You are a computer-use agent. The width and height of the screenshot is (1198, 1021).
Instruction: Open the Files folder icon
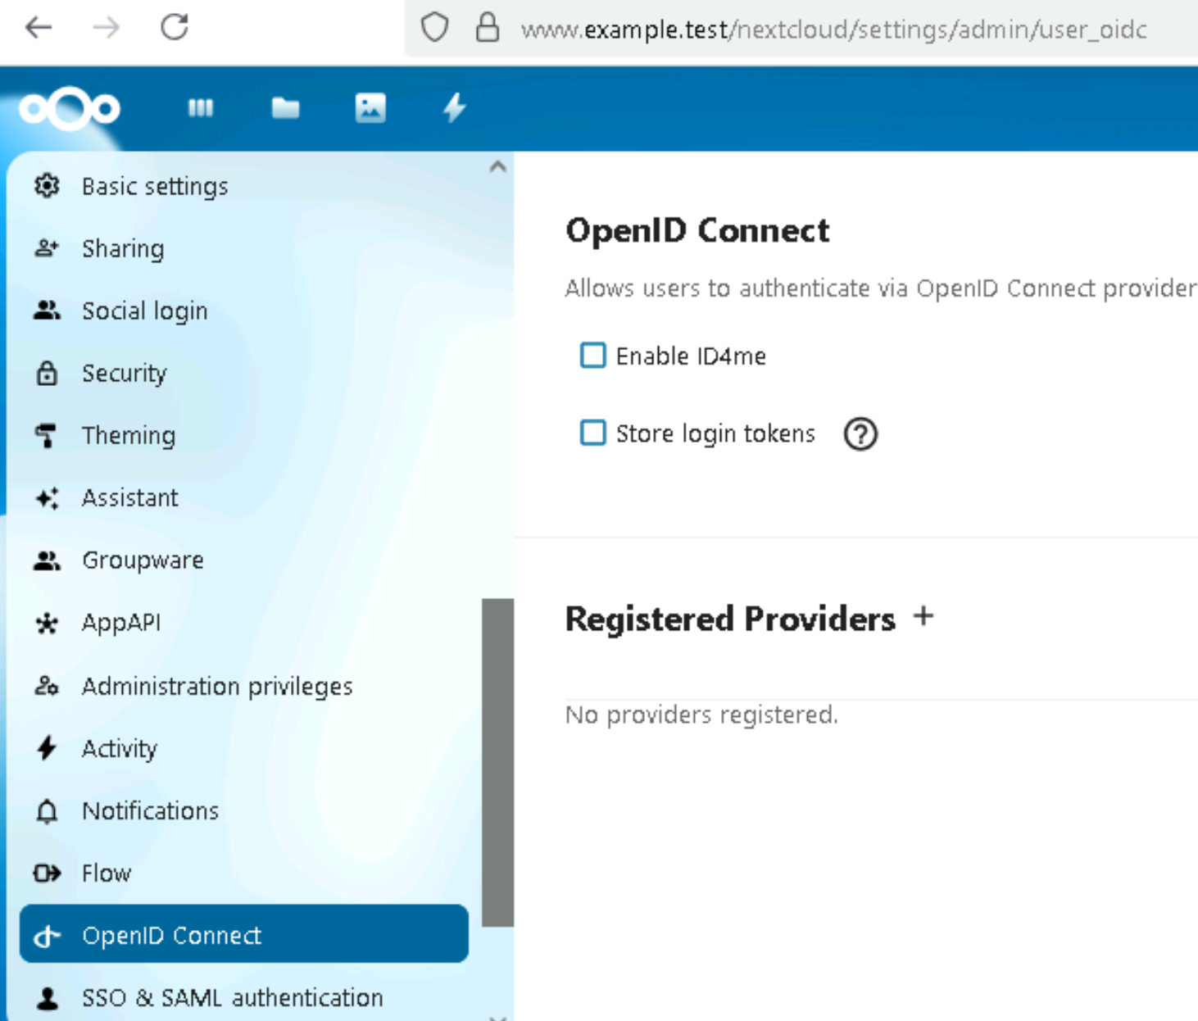[285, 108]
